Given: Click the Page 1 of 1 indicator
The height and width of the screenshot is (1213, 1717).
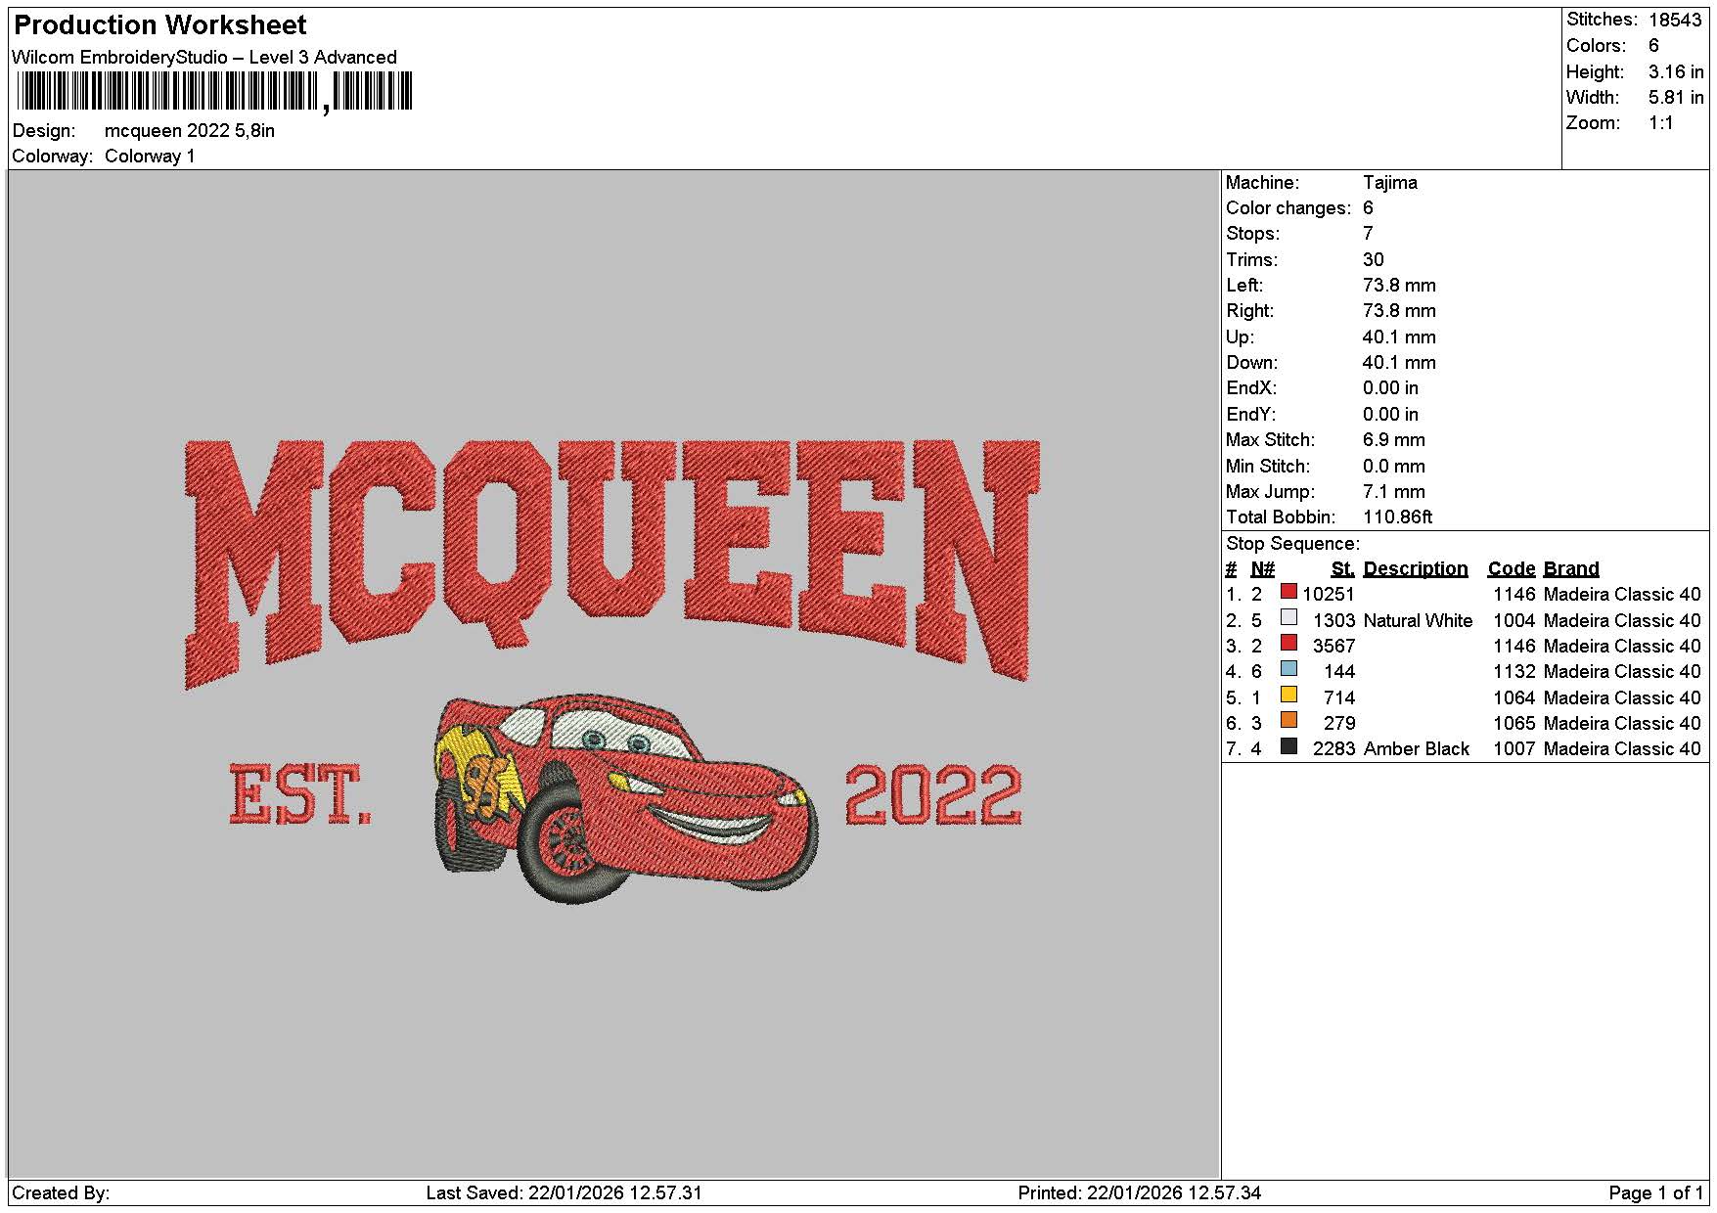Looking at the screenshot, I should [x=1655, y=1193].
